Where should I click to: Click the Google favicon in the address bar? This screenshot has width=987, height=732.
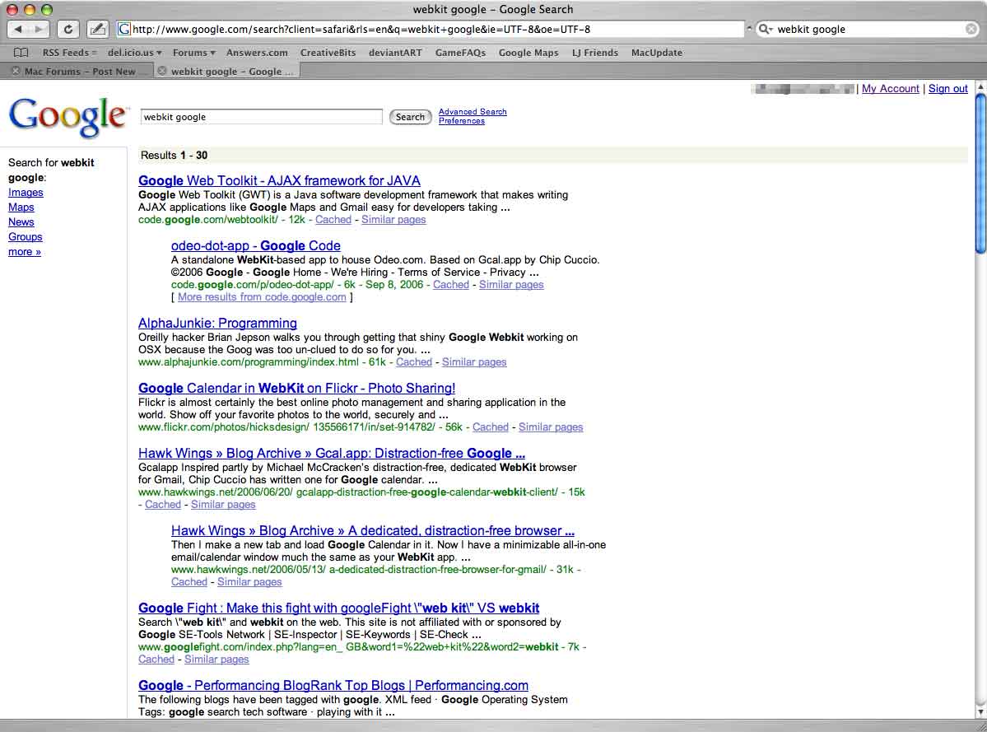point(124,29)
